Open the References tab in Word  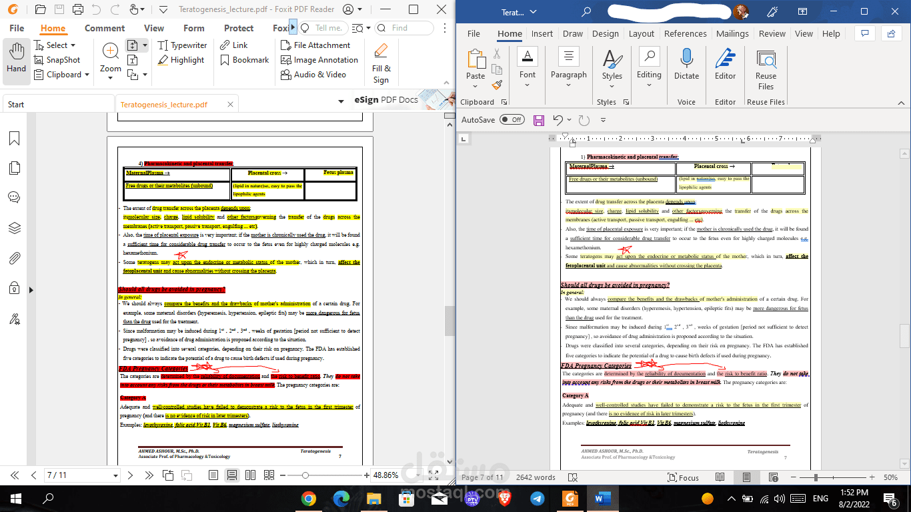coord(685,33)
